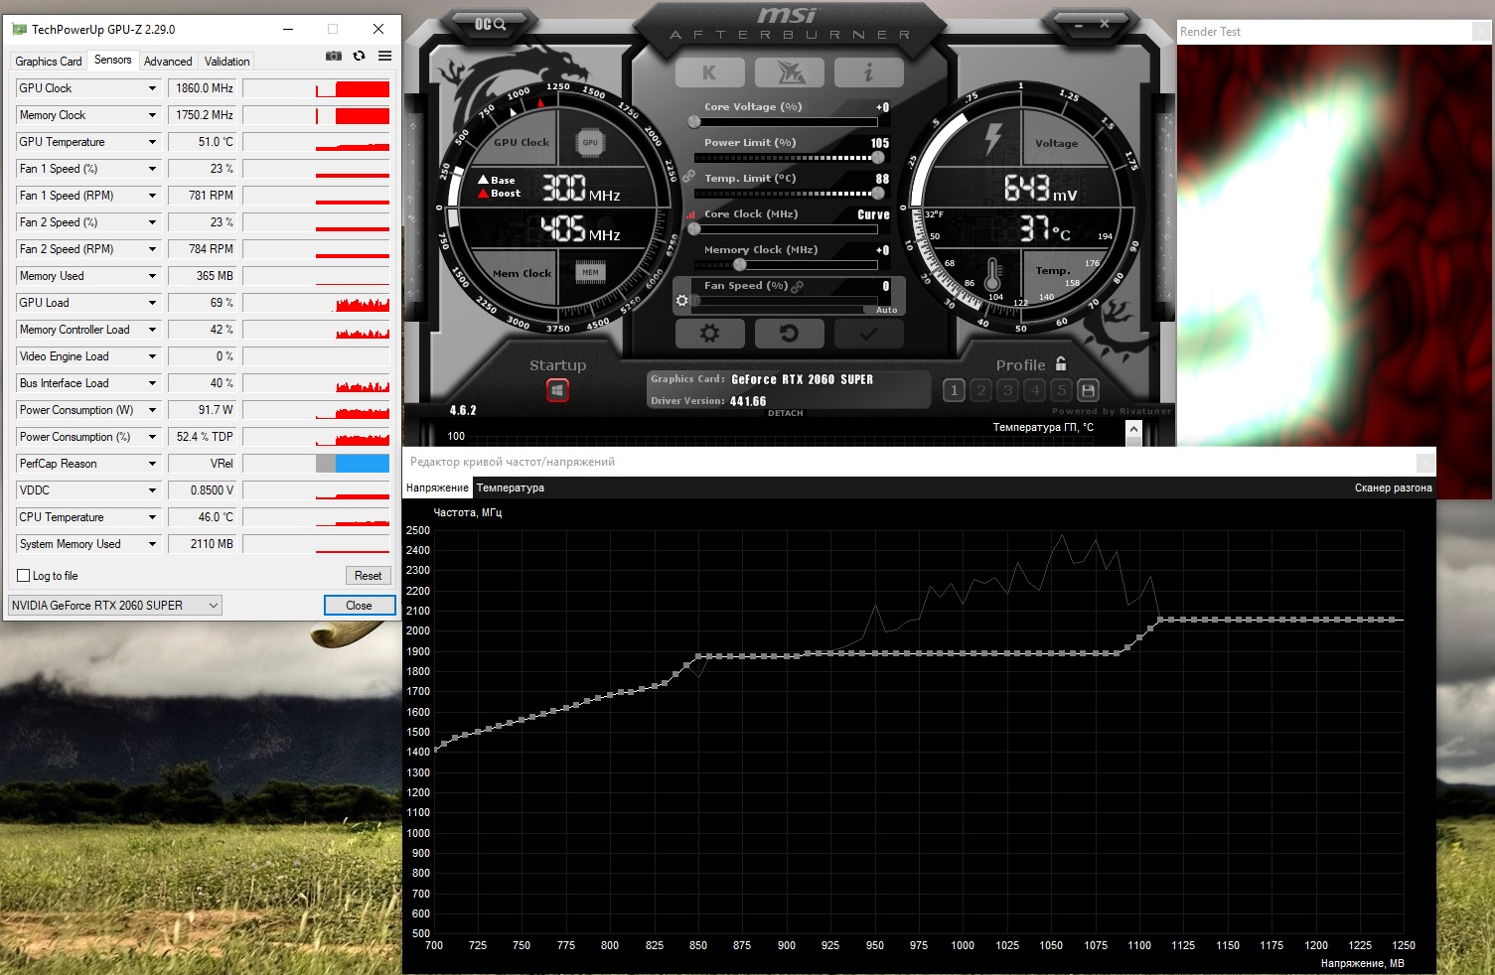Viewport: 1495px width, 975px height.
Task: Open the Afterburner info button
Action: tap(868, 72)
